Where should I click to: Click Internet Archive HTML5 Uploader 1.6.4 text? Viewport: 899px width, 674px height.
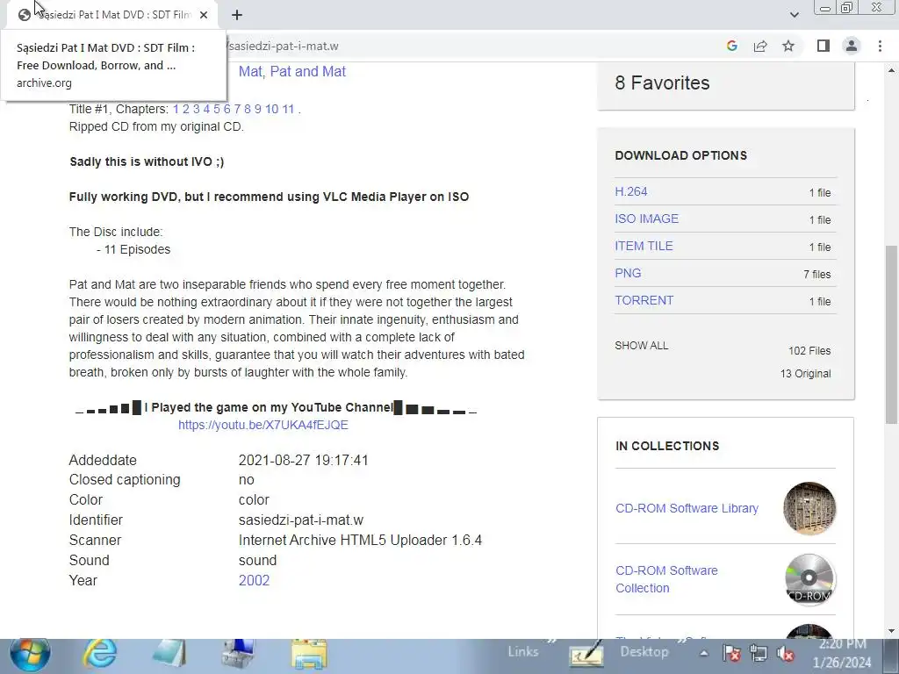point(360,541)
